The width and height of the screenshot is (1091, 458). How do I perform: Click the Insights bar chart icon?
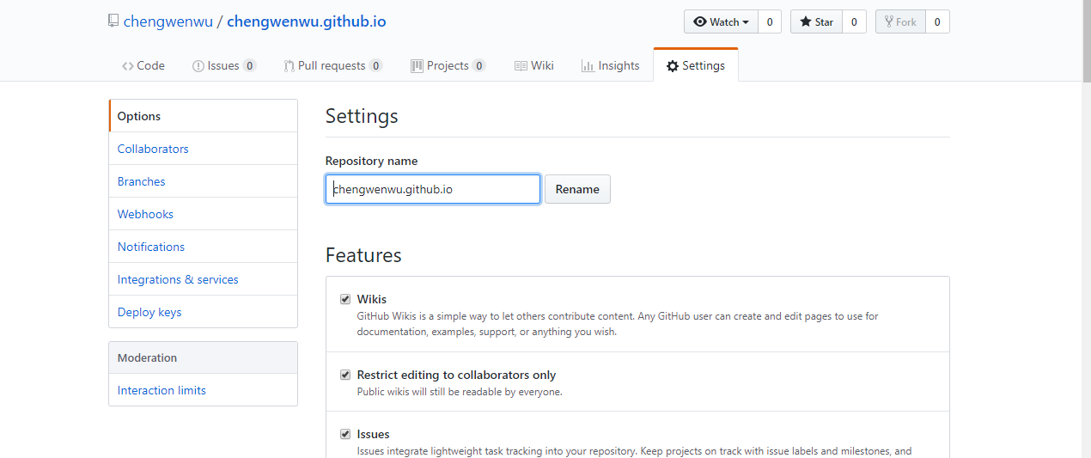[x=588, y=66]
